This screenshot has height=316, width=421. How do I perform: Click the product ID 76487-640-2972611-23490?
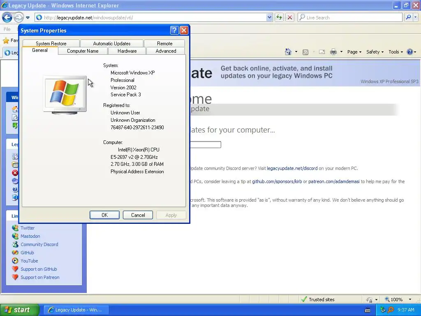[x=137, y=128]
